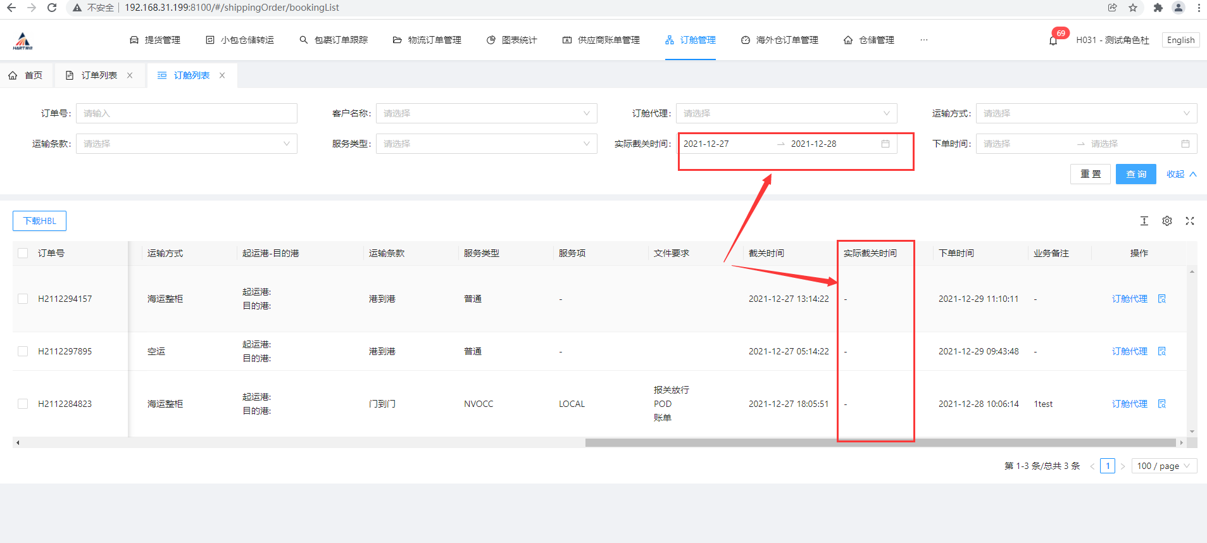Viewport: 1207px width, 543px height.
Task: Toggle fullscreen table view icon
Action: click(1190, 221)
